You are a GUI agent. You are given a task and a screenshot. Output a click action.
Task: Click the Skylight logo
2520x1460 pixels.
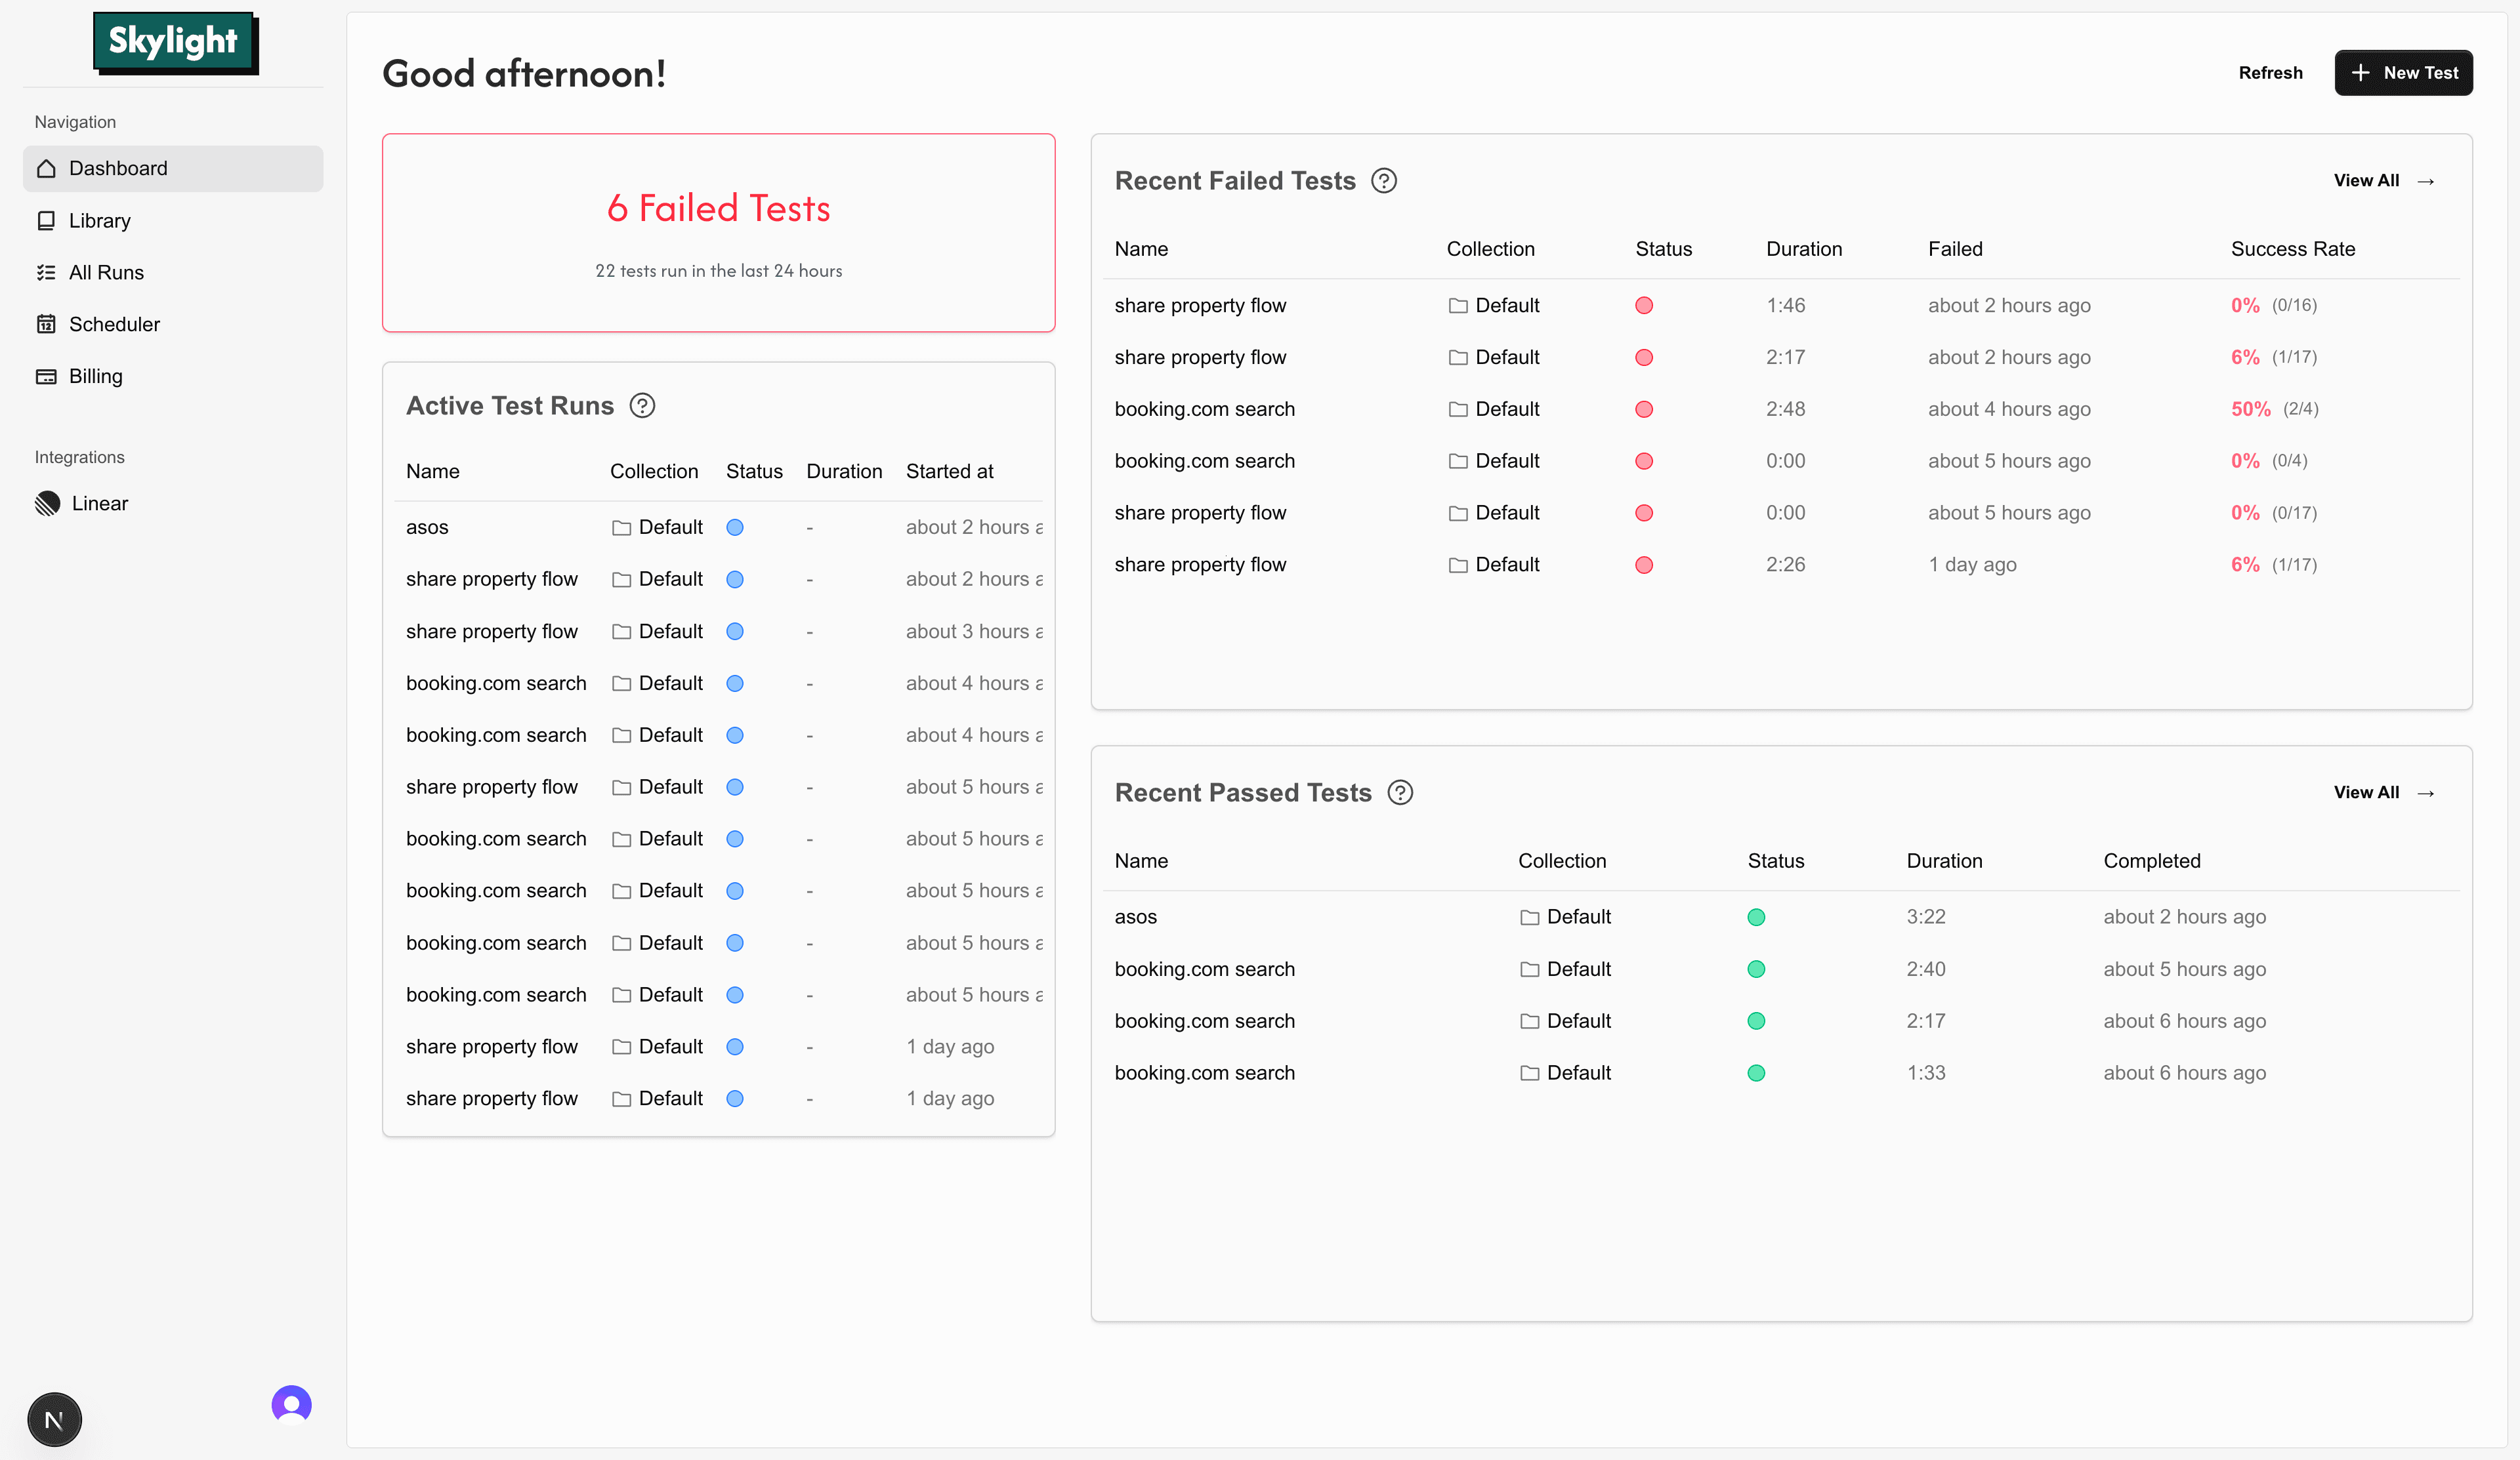175,43
